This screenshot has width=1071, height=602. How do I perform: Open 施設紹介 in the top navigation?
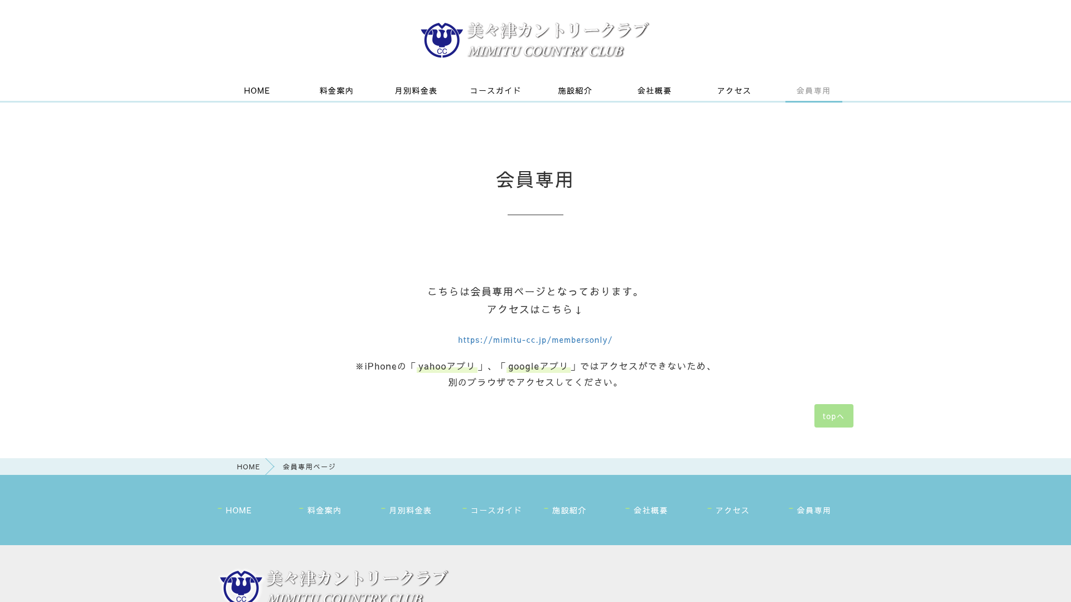[x=575, y=91]
